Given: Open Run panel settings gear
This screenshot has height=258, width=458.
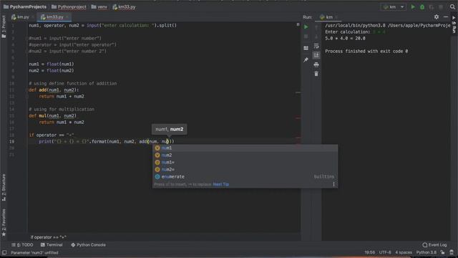Looking at the screenshot, I should click(437, 17).
